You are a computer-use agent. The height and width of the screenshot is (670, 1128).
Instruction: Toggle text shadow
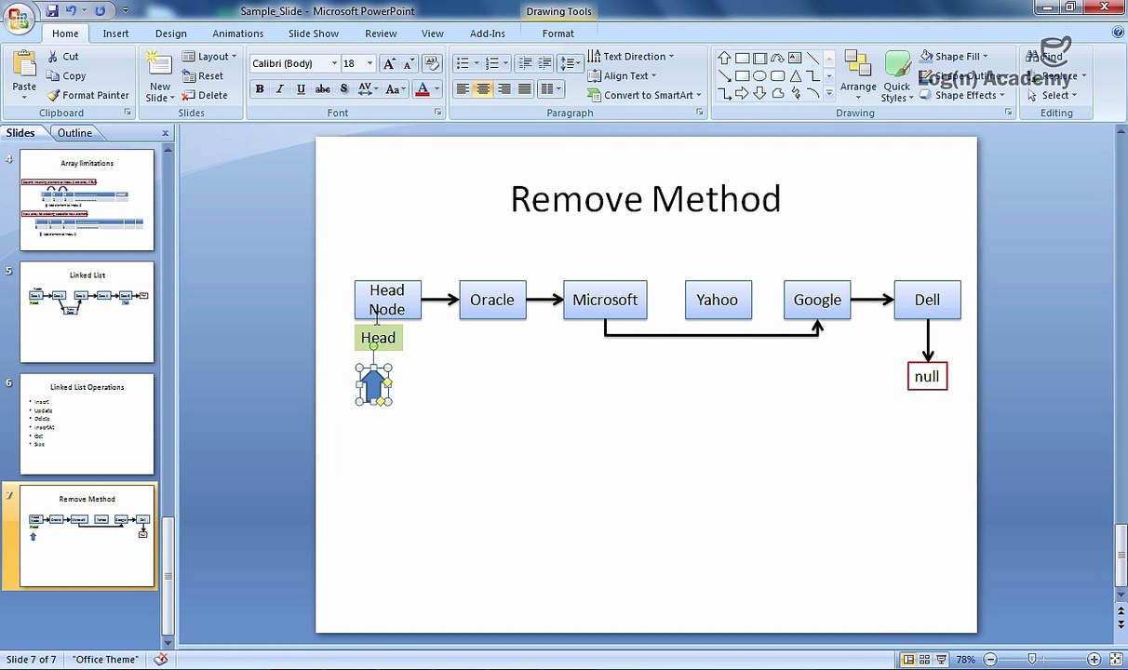click(343, 89)
